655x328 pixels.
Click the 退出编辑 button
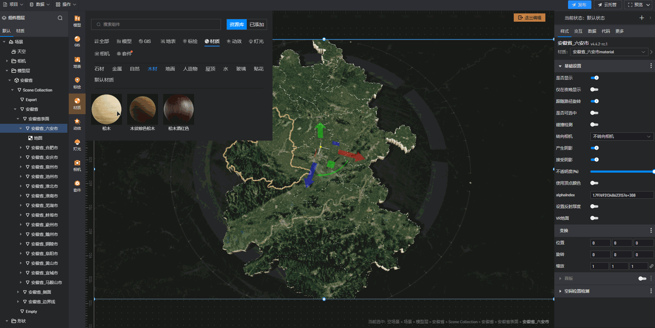tap(530, 18)
